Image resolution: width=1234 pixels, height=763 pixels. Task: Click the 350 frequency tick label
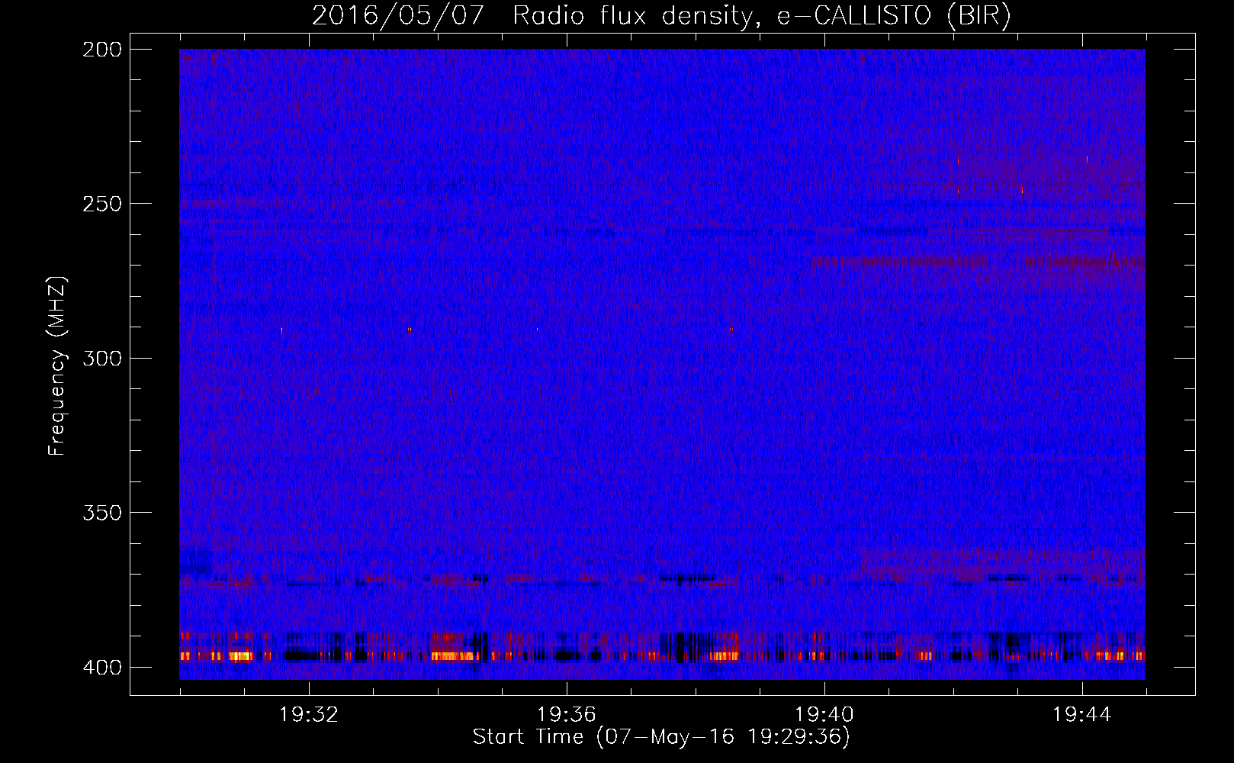(x=102, y=512)
